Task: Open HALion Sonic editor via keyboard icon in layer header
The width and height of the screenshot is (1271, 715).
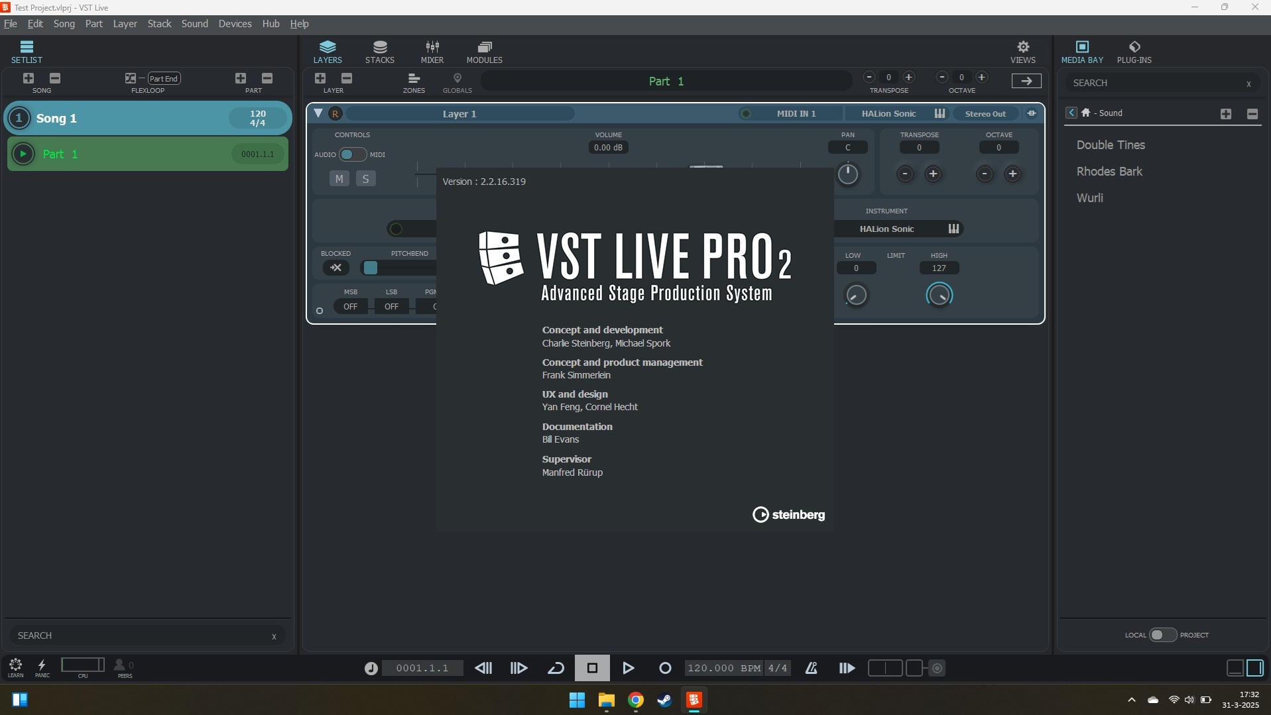Action: [x=939, y=113]
